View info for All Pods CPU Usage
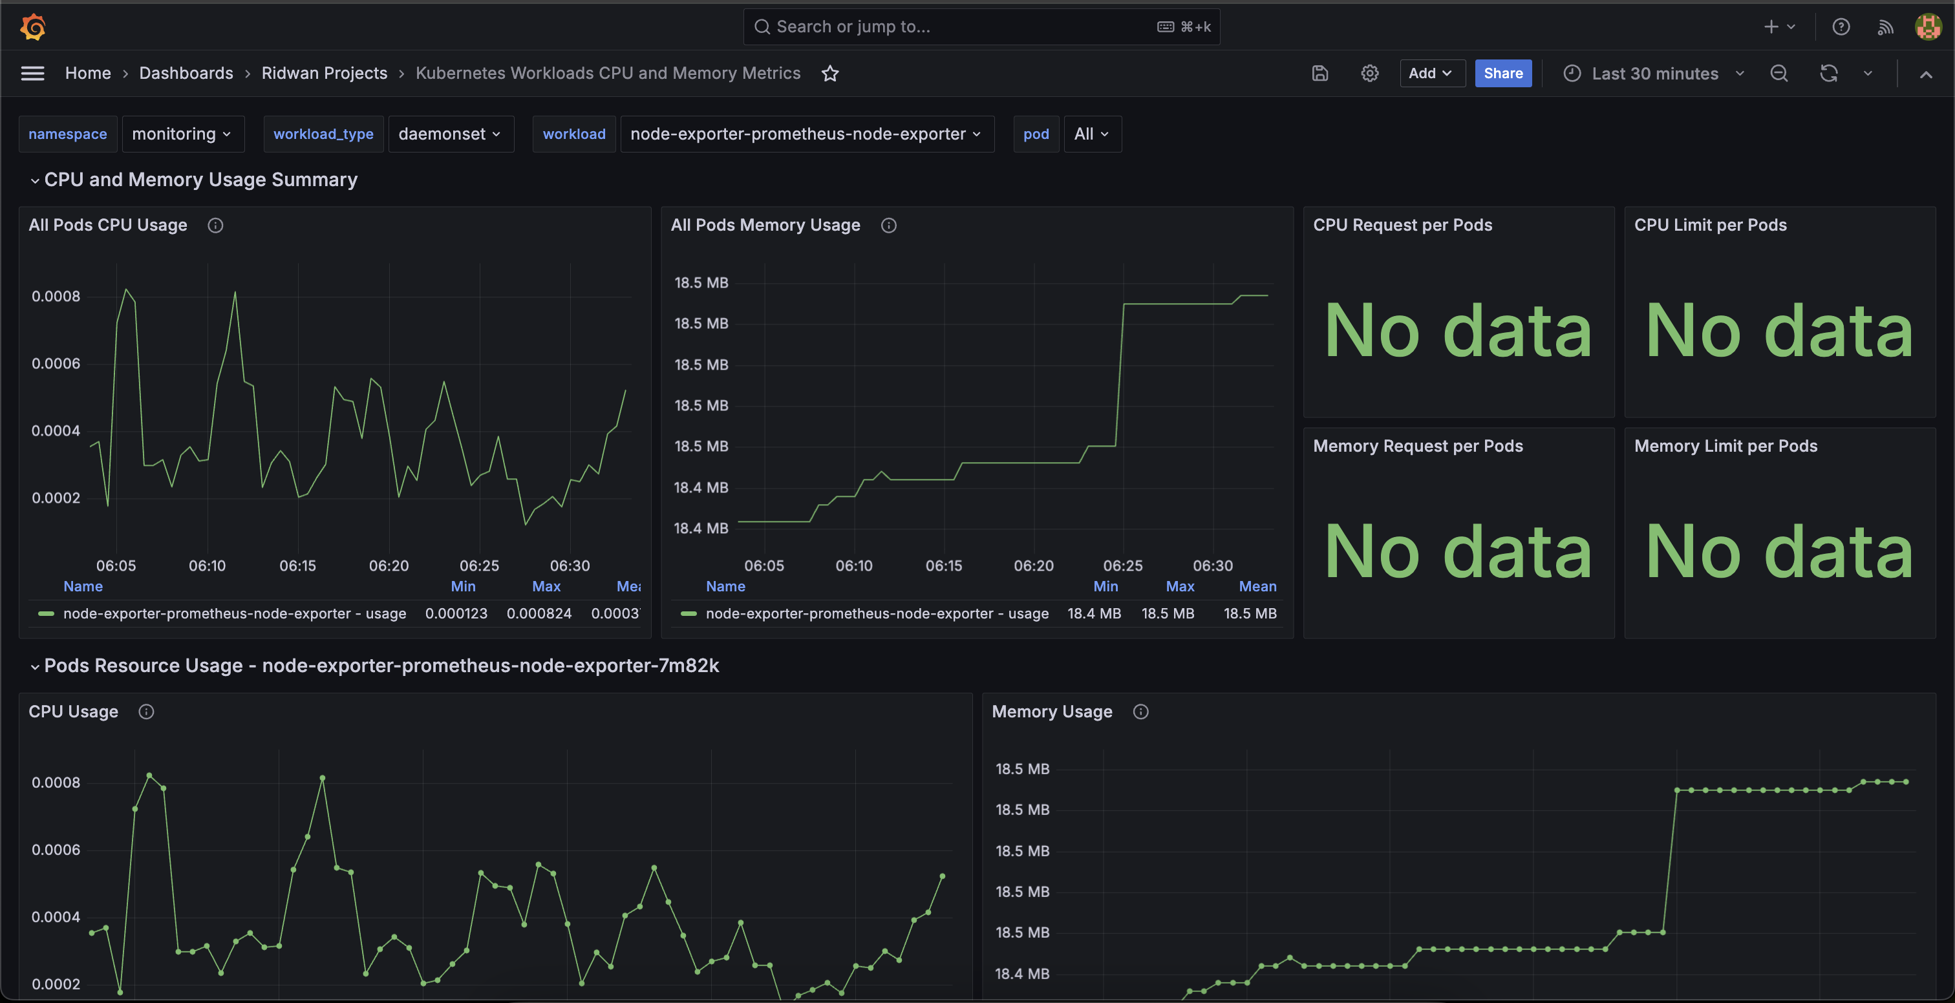 [215, 226]
